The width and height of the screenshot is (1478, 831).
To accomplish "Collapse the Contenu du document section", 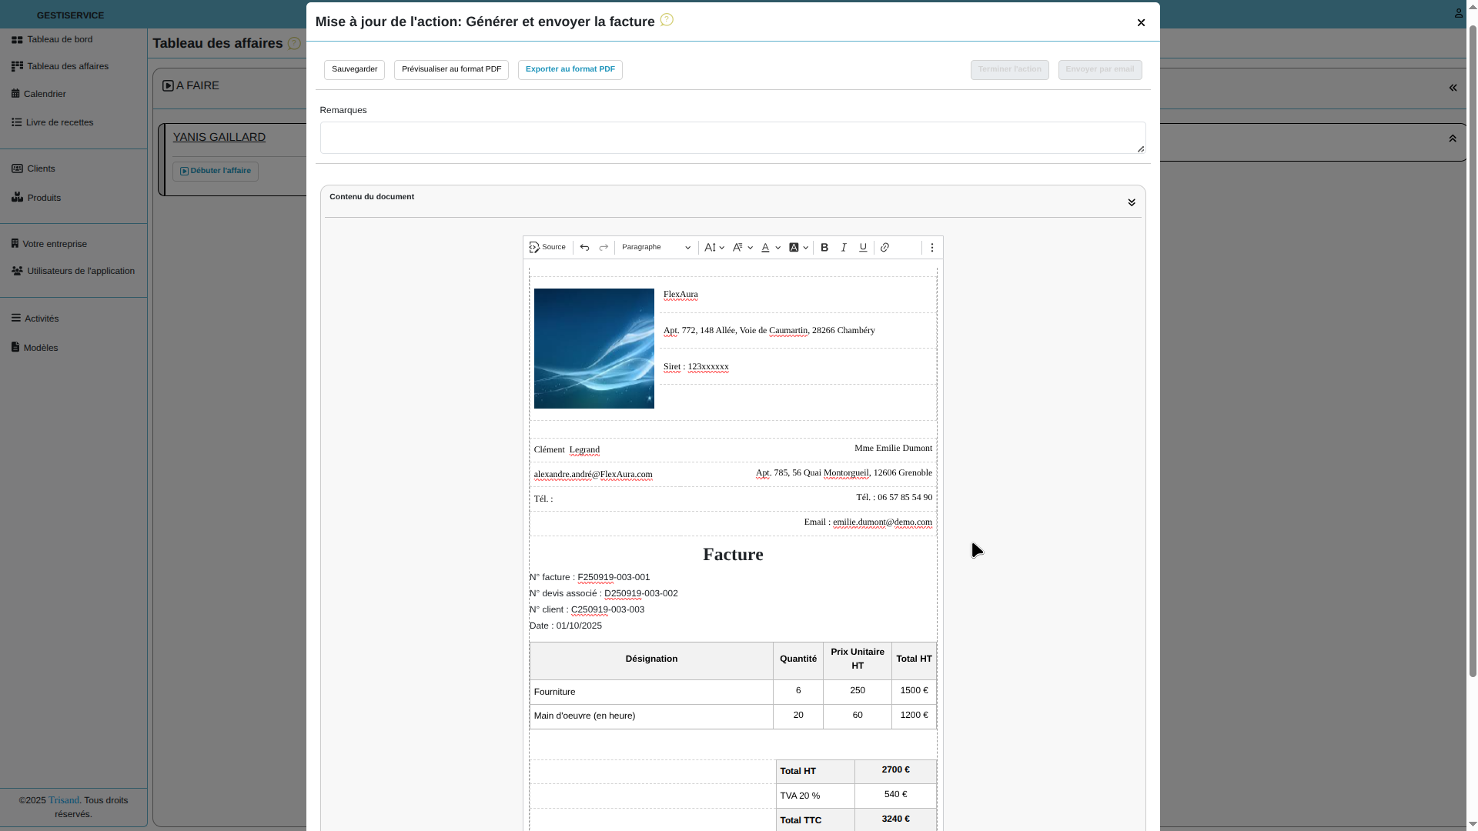I will click(1132, 202).
